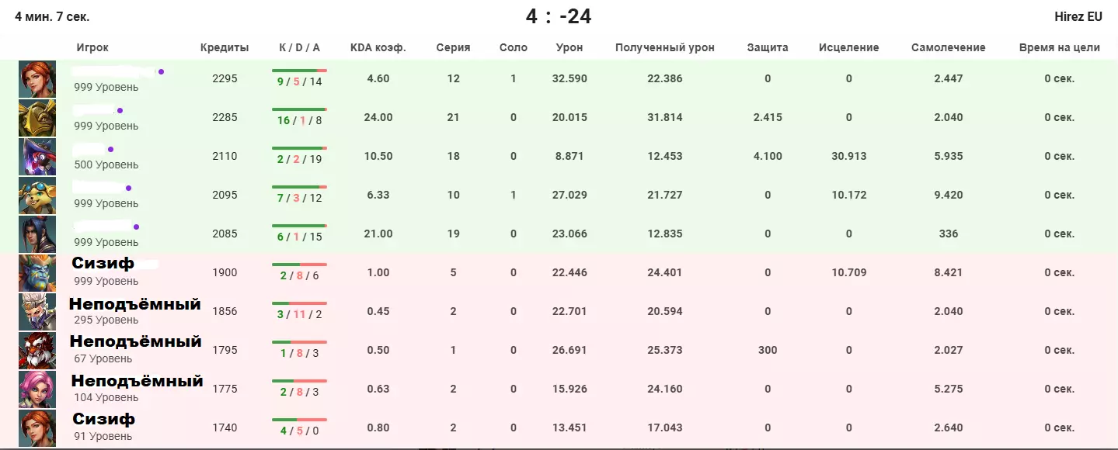Sort by the Урон column header

click(x=569, y=47)
